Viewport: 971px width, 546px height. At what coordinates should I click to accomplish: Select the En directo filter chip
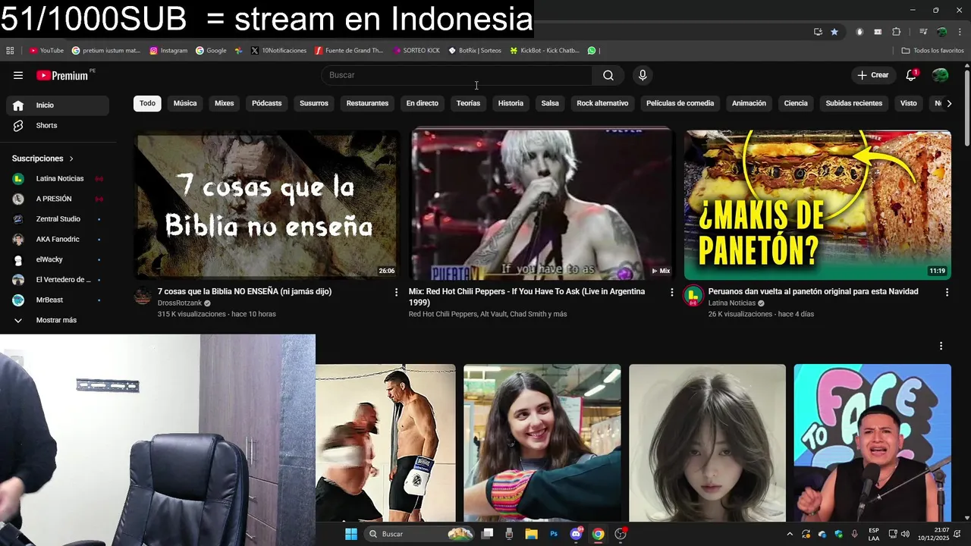[423, 103]
